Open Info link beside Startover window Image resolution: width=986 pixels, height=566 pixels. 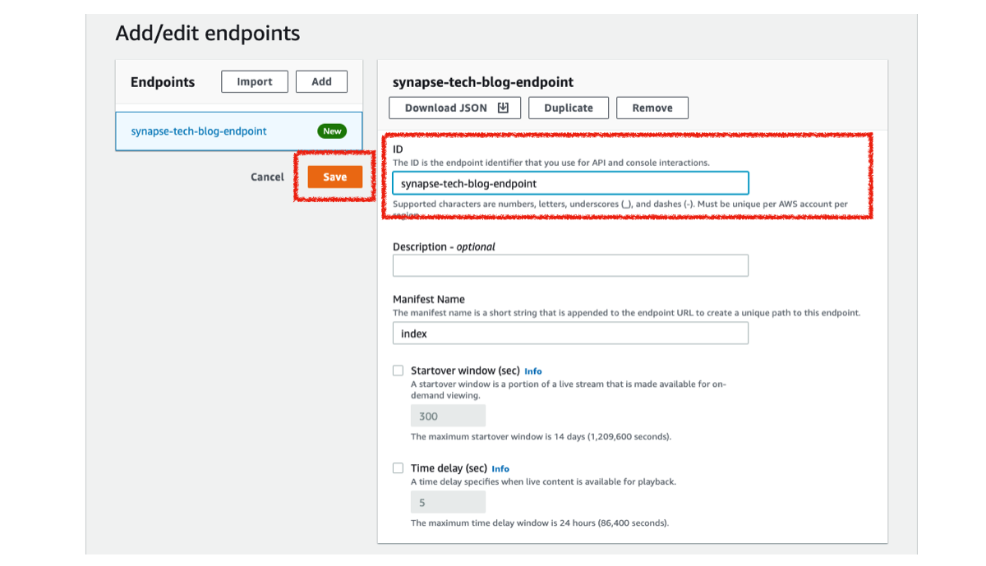[533, 371]
